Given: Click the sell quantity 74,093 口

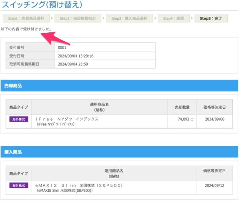Looking at the screenshot, I should click(186, 119).
